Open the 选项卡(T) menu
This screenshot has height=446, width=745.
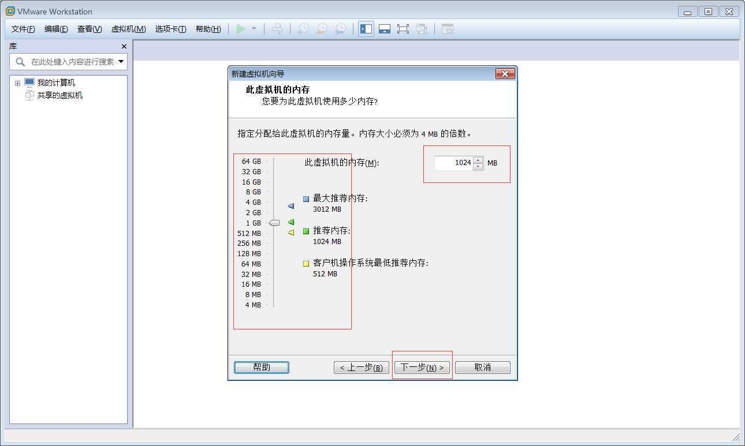point(170,29)
